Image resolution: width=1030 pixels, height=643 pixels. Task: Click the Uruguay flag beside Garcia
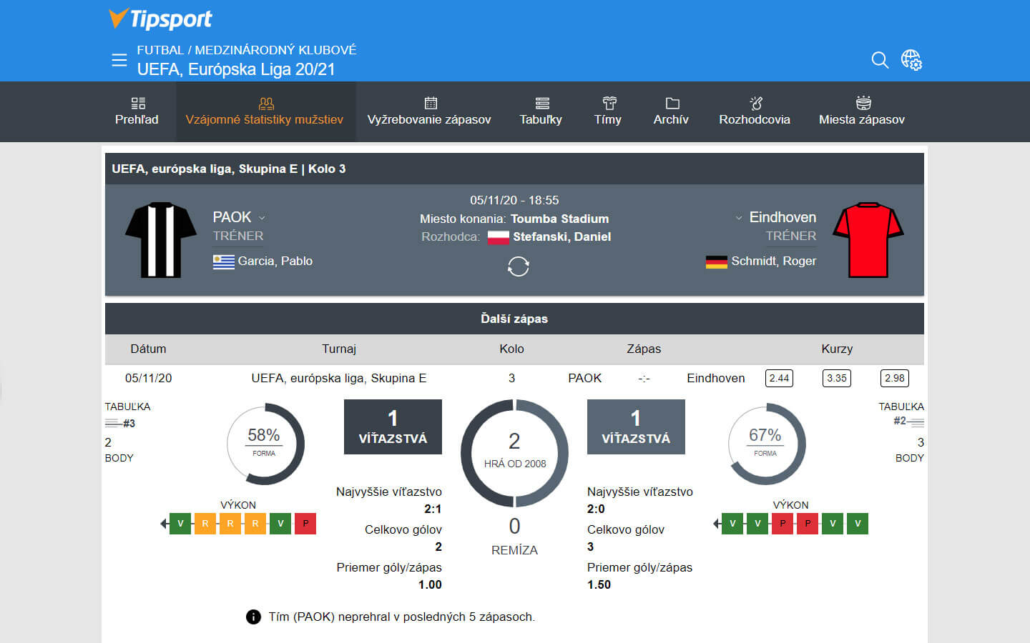coord(224,262)
